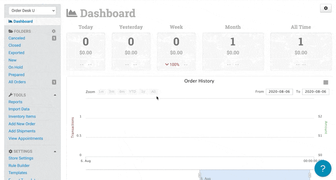Click the chart navigator left handle
The height and width of the screenshot is (180, 336).
(199, 175)
